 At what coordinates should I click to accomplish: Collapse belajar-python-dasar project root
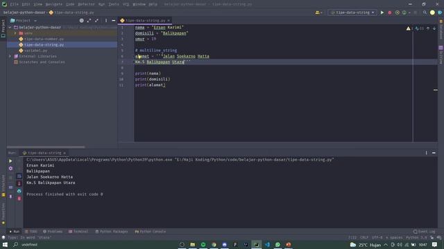coord(10,28)
